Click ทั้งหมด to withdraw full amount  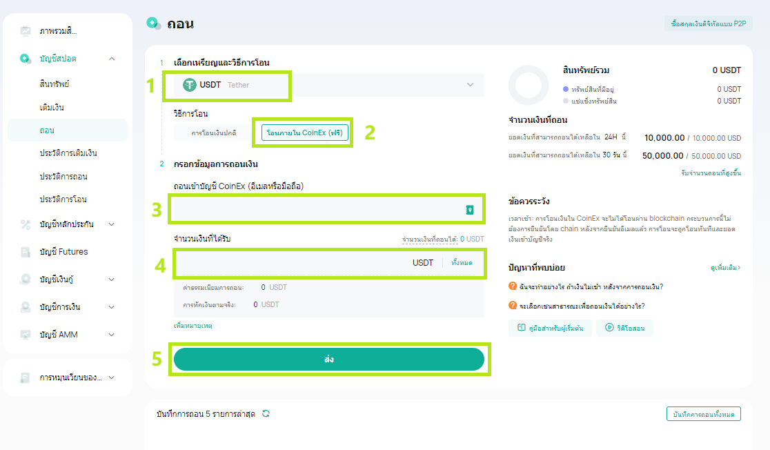point(462,263)
